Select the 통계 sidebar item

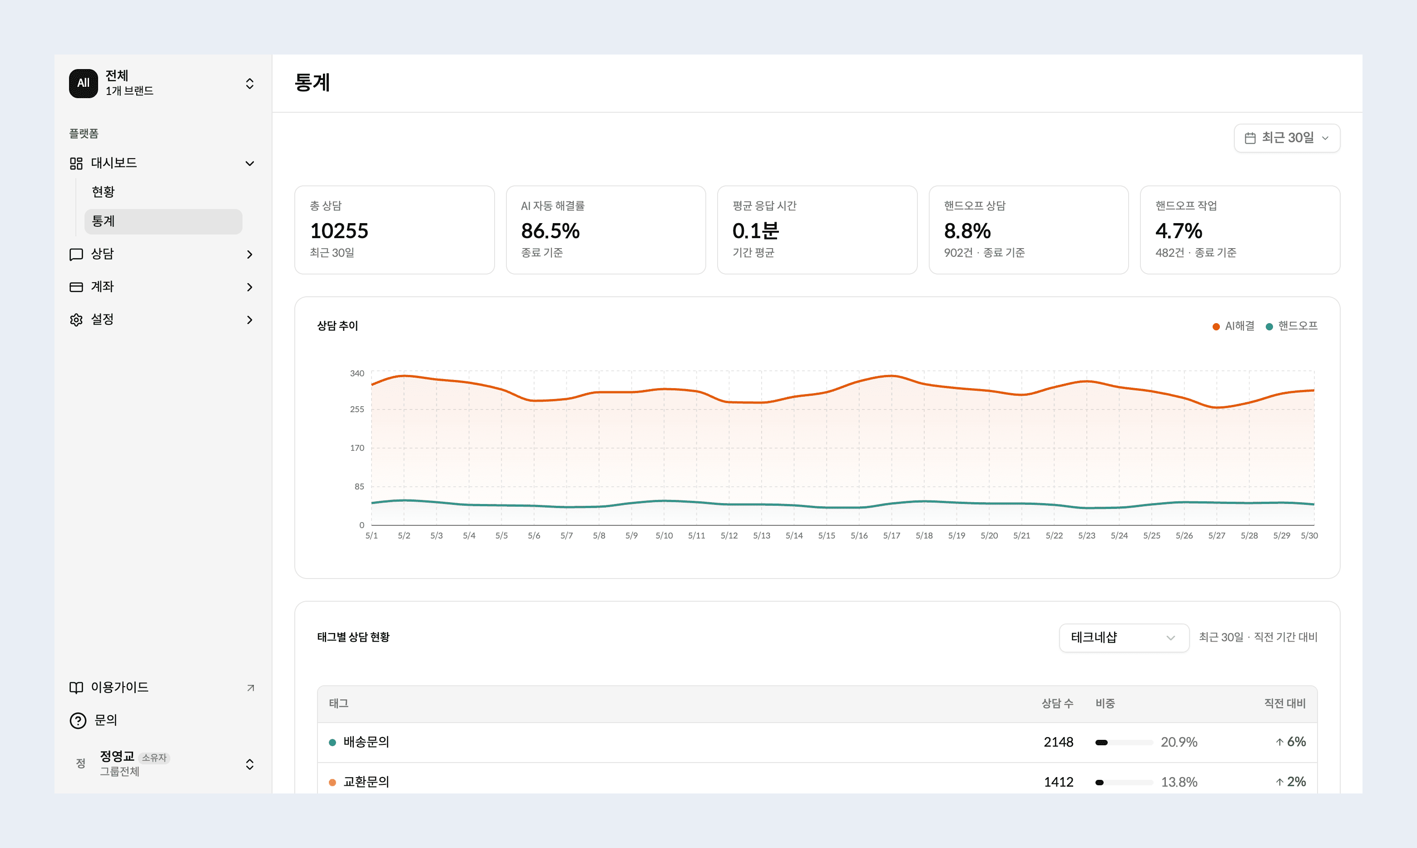coord(163,221)
